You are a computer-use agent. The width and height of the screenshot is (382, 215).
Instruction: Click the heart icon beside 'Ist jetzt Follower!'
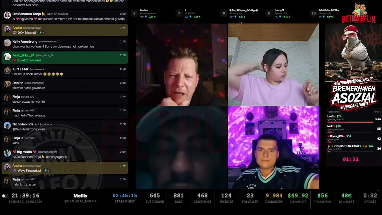[15, 60]
